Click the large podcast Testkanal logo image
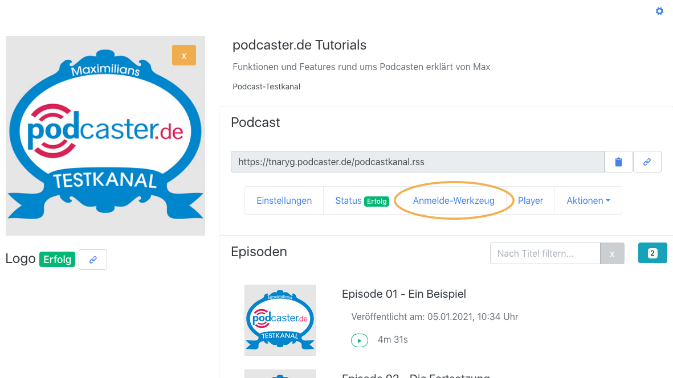This screenshot has width=673, height=378. click(x=105, y=135)
